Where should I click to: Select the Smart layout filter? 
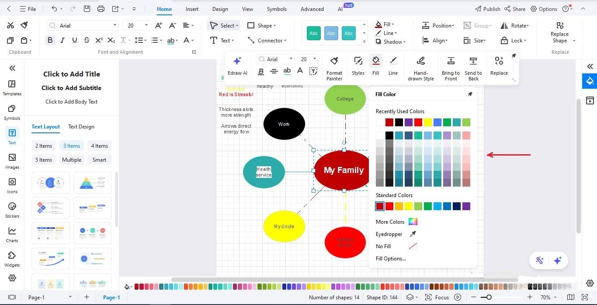pyautogui.click(x=99, y=160)
